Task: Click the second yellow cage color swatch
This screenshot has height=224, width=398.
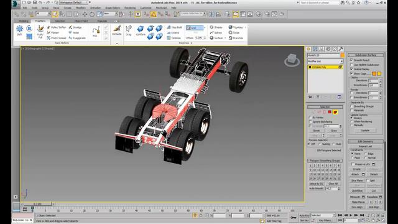Action: [379, 73]
